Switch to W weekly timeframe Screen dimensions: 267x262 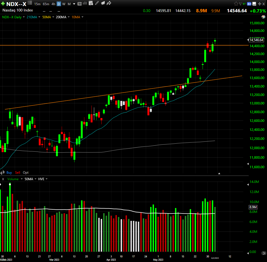(x=64, y=4)
